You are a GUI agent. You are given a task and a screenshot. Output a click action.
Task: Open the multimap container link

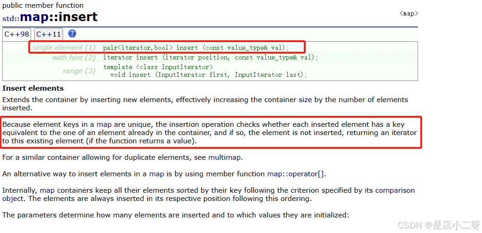pos(224,157)
